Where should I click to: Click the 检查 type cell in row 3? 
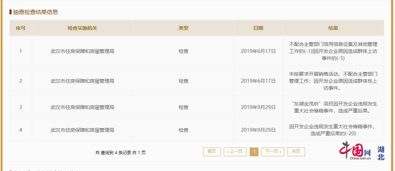click(183, 107)
